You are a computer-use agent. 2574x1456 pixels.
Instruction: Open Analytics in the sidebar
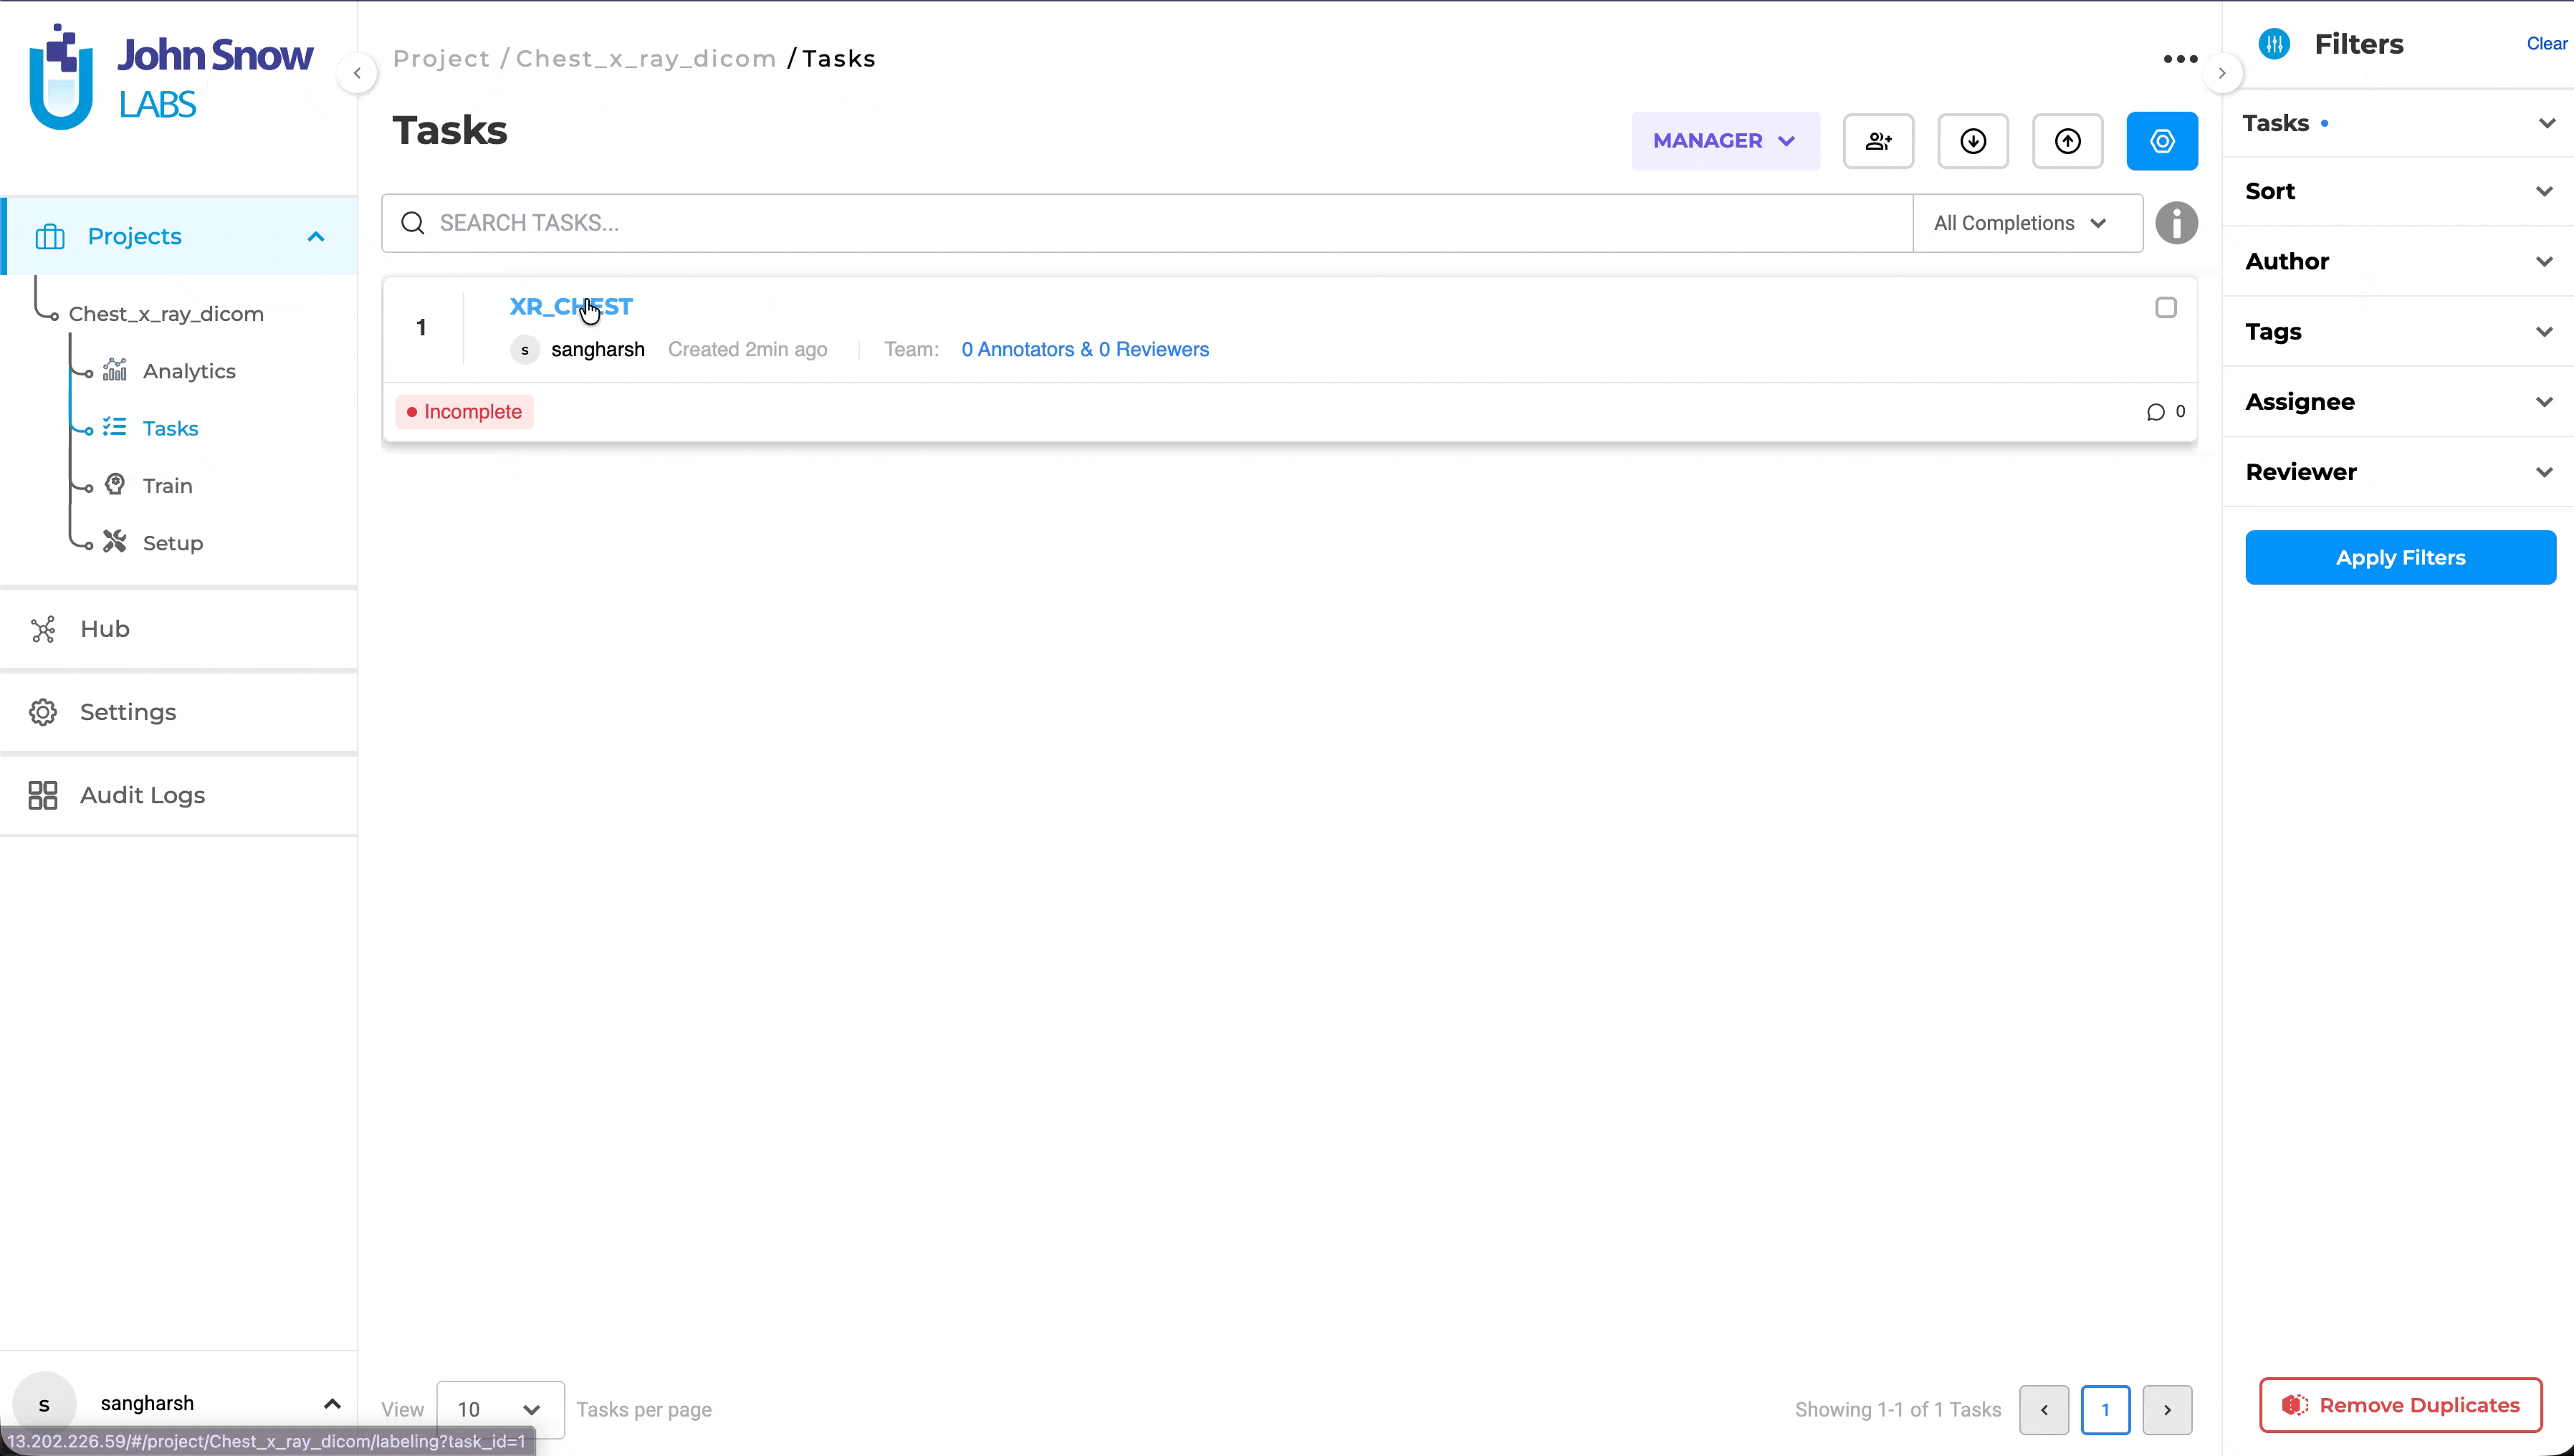click(x=189, y=371)
